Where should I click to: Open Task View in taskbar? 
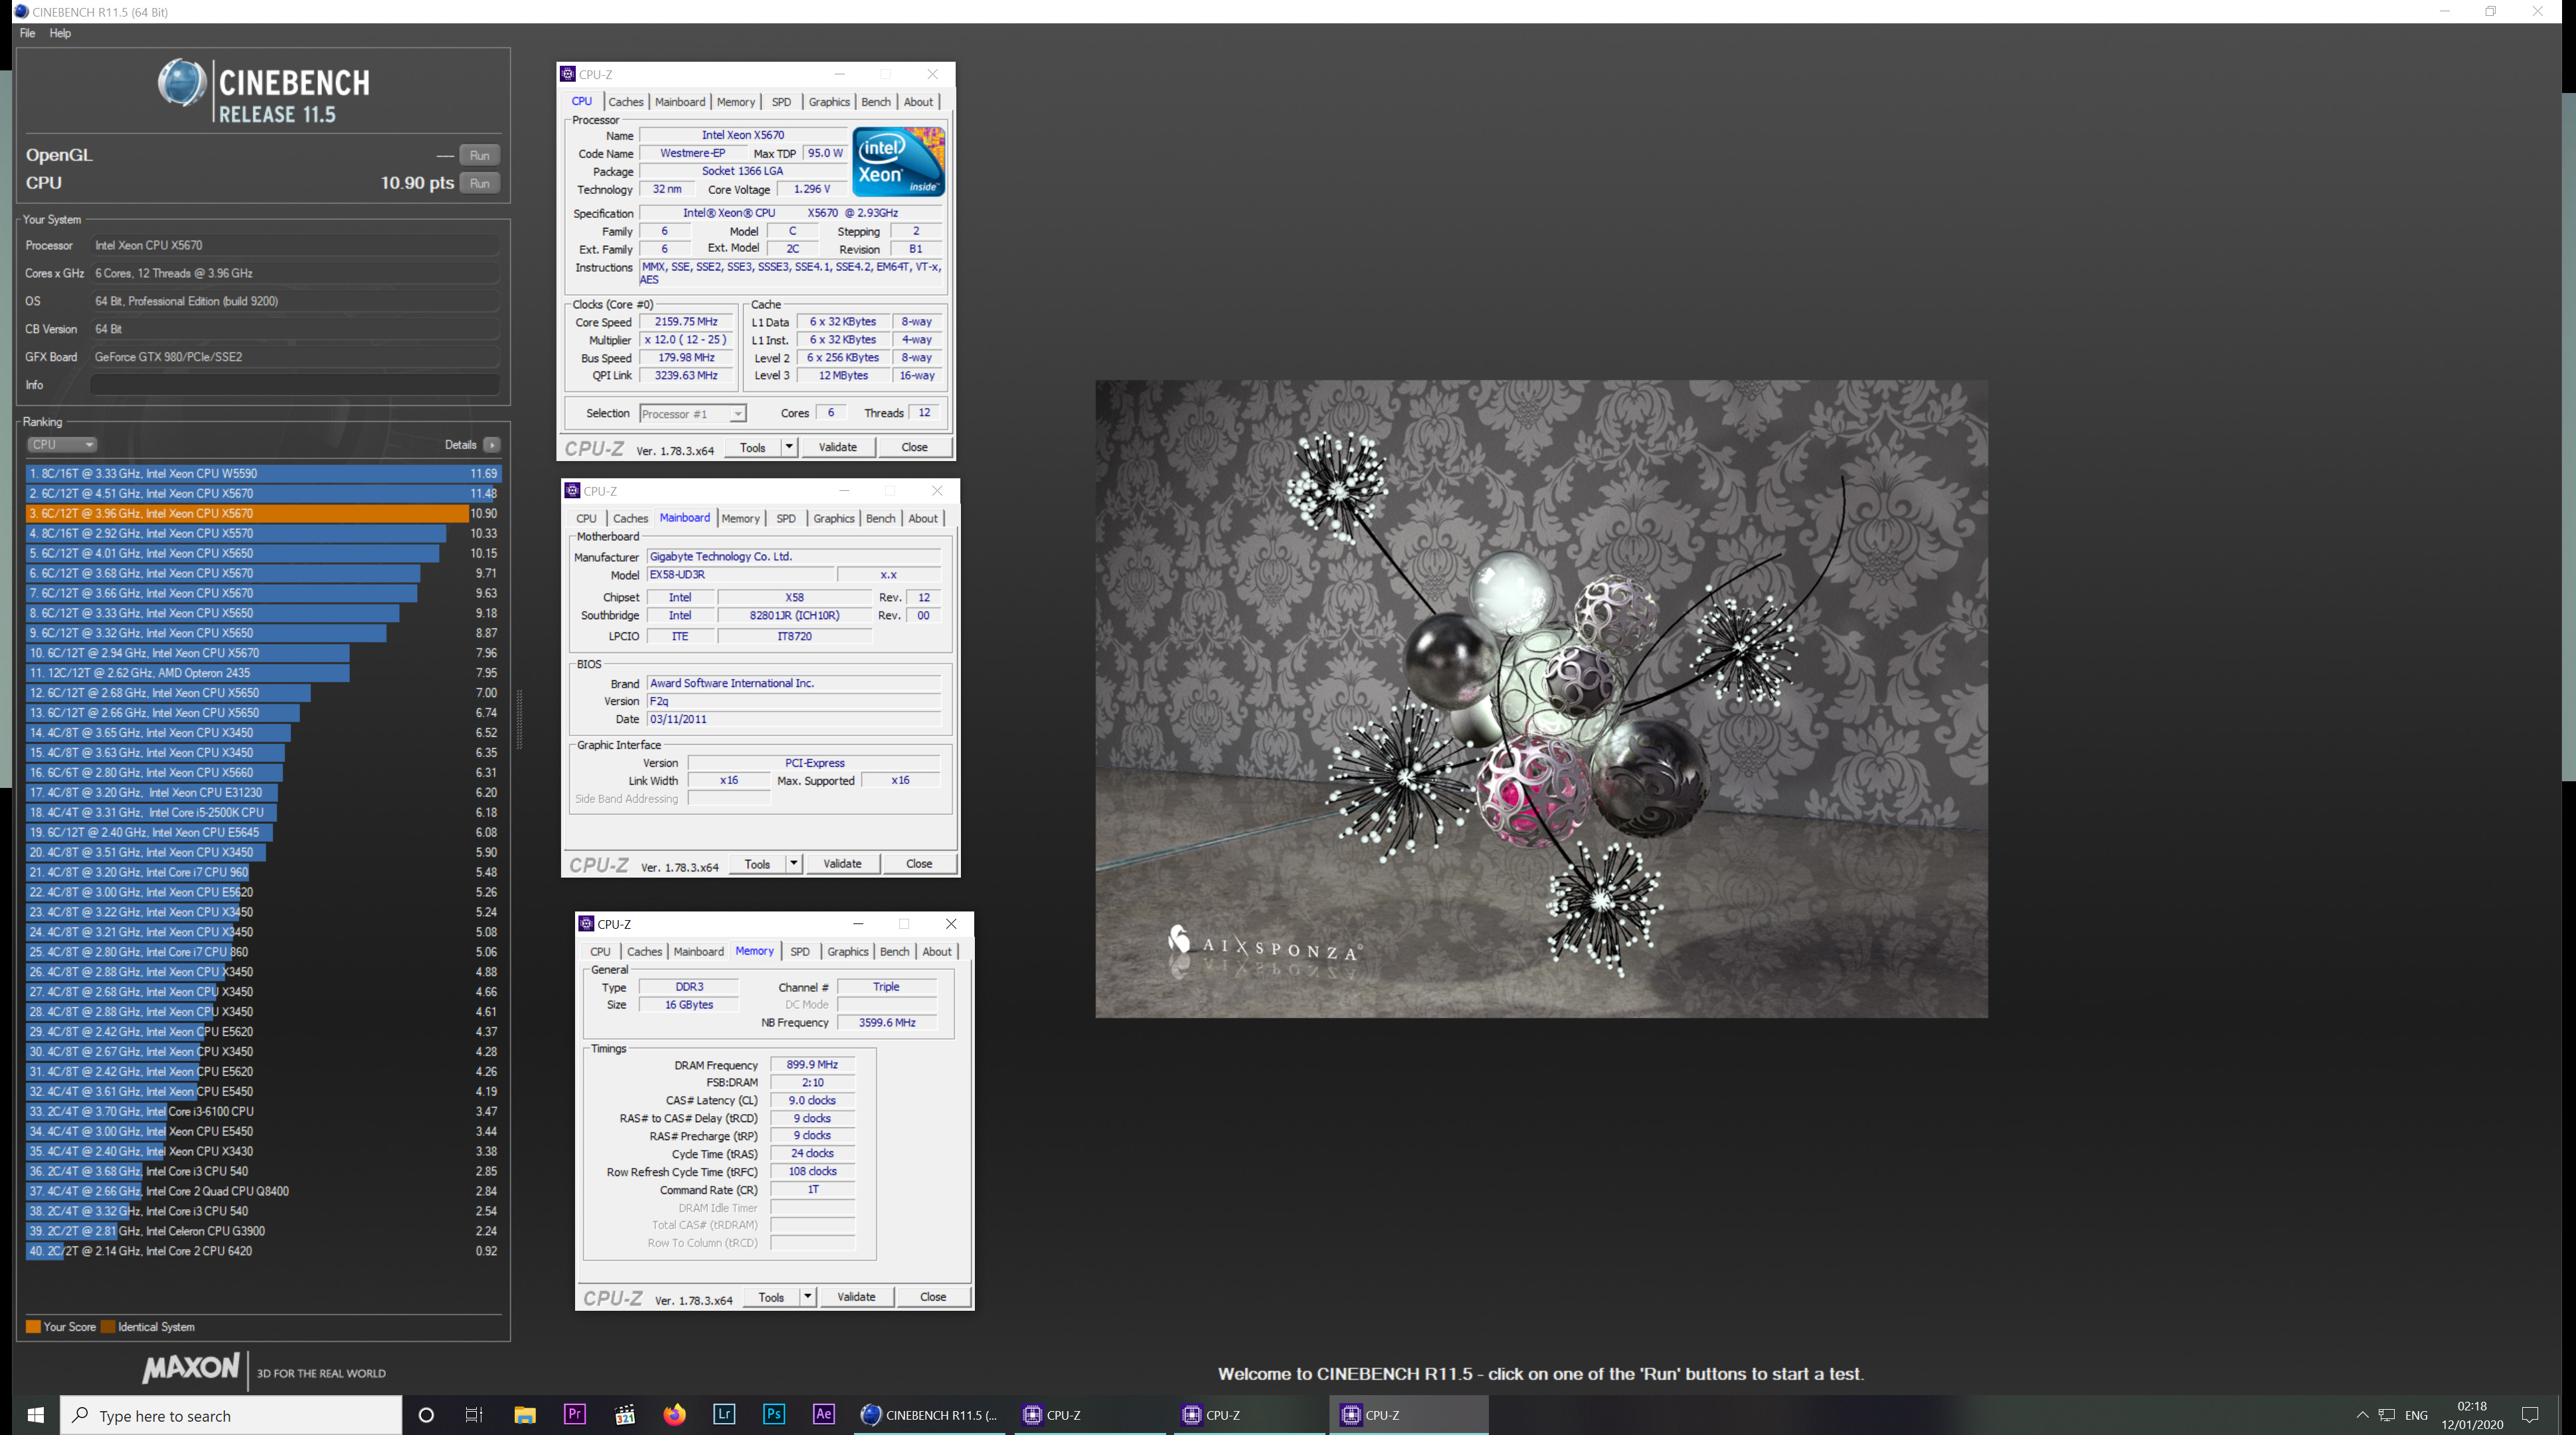point(474,1415)
